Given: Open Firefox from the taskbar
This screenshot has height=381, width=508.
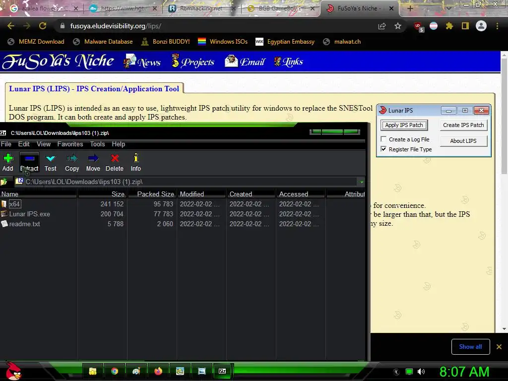Looking at the screenshot, I should tap(158, 371).
